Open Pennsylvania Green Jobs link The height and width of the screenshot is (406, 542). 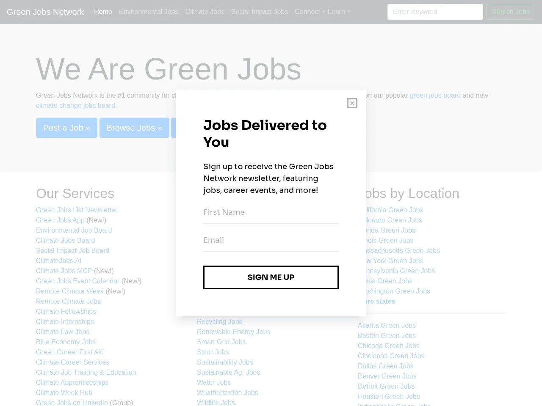pyautogui.click(x=400, y=271)
